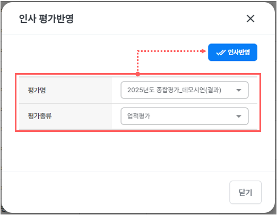This screenshot has width=277, height=215.
Task: Click the double-checkmark icon in 인사반영
Action: click(x=221, y=52)
